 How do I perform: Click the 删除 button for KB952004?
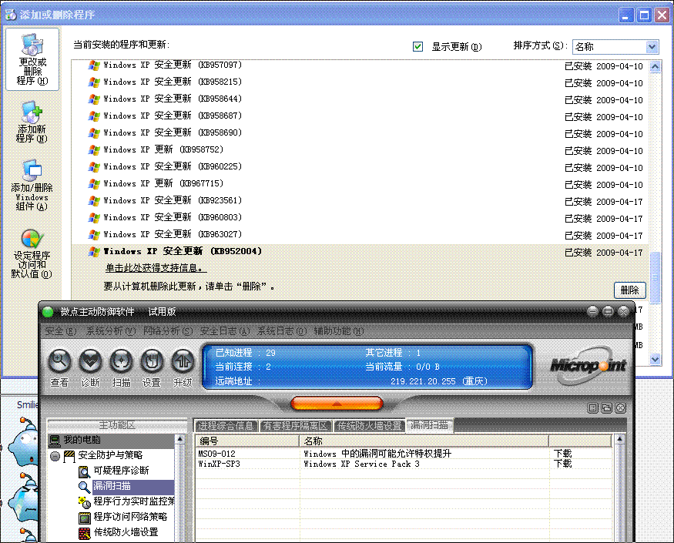point(630,290)
